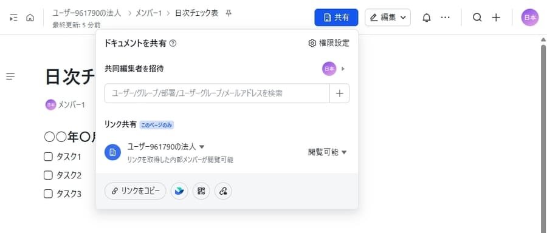
Task: Click the organization icon in link sharing
Action: click(x=112, y=152)
